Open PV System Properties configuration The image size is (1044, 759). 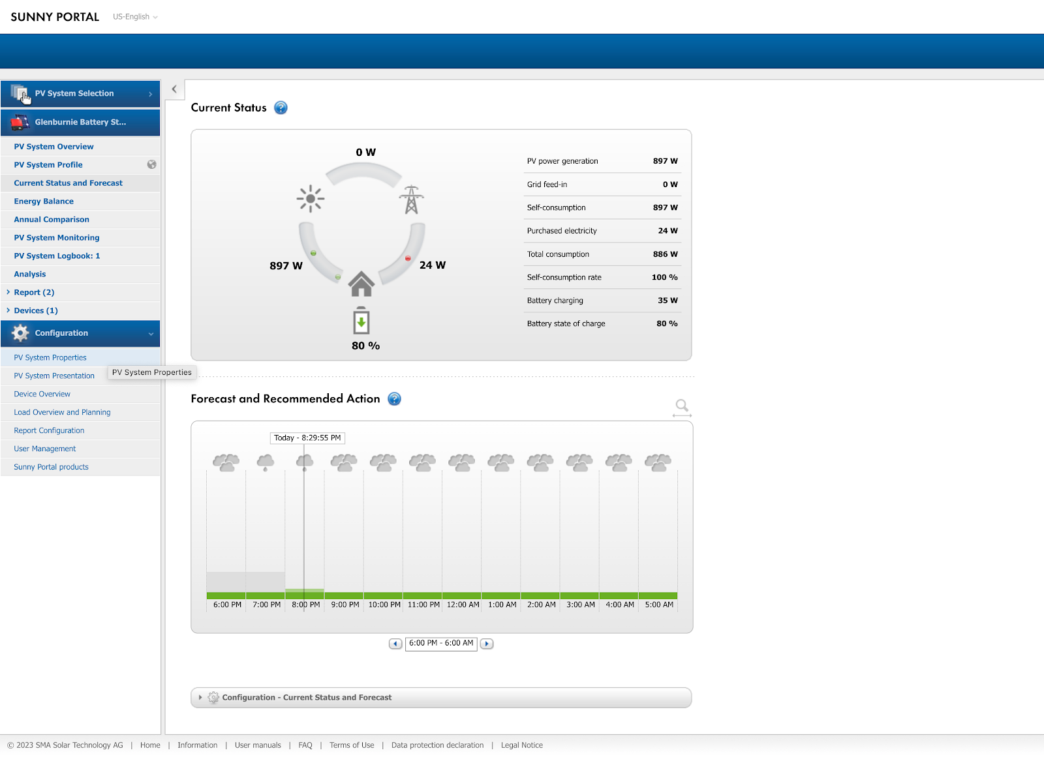(50, 357)
